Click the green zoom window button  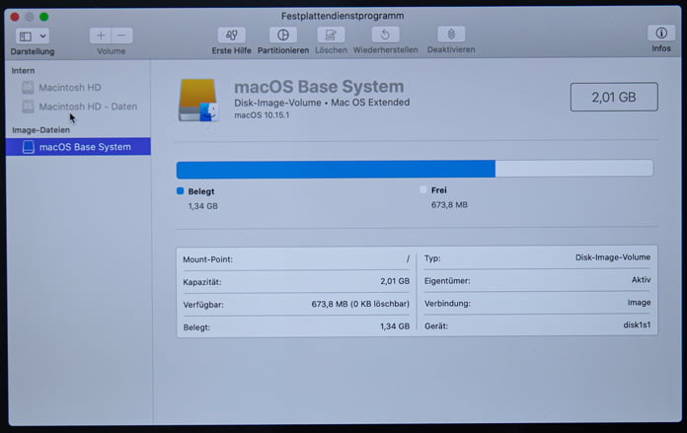[44, 17]
